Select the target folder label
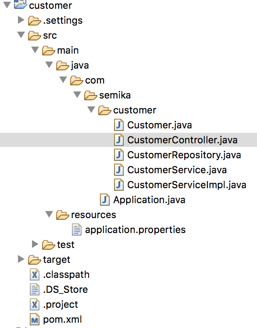Image resolution: width=257 pixels, height=328 pixels. coord(57,260)
